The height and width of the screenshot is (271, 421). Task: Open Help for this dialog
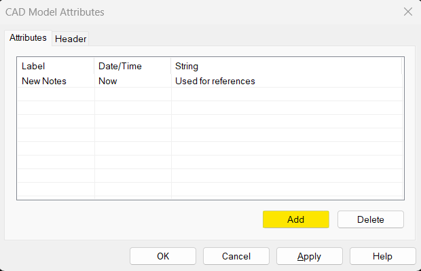click(382, 256)
